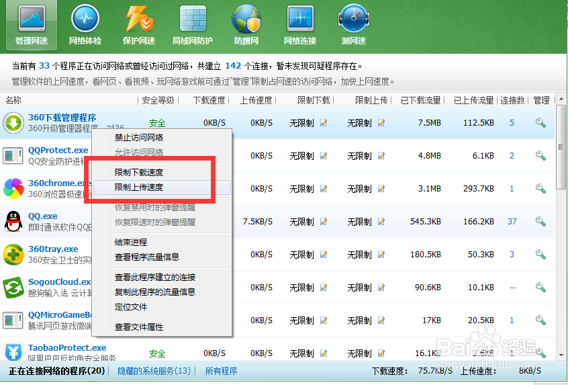Open manage wrench for QQMicroGameBox
The width and height of the screenshot is (568, 385).
point(540,320)
